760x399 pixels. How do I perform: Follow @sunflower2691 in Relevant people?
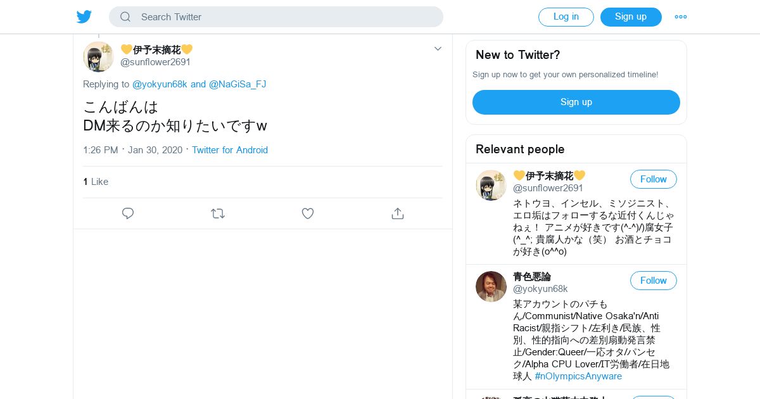[653, 179]
